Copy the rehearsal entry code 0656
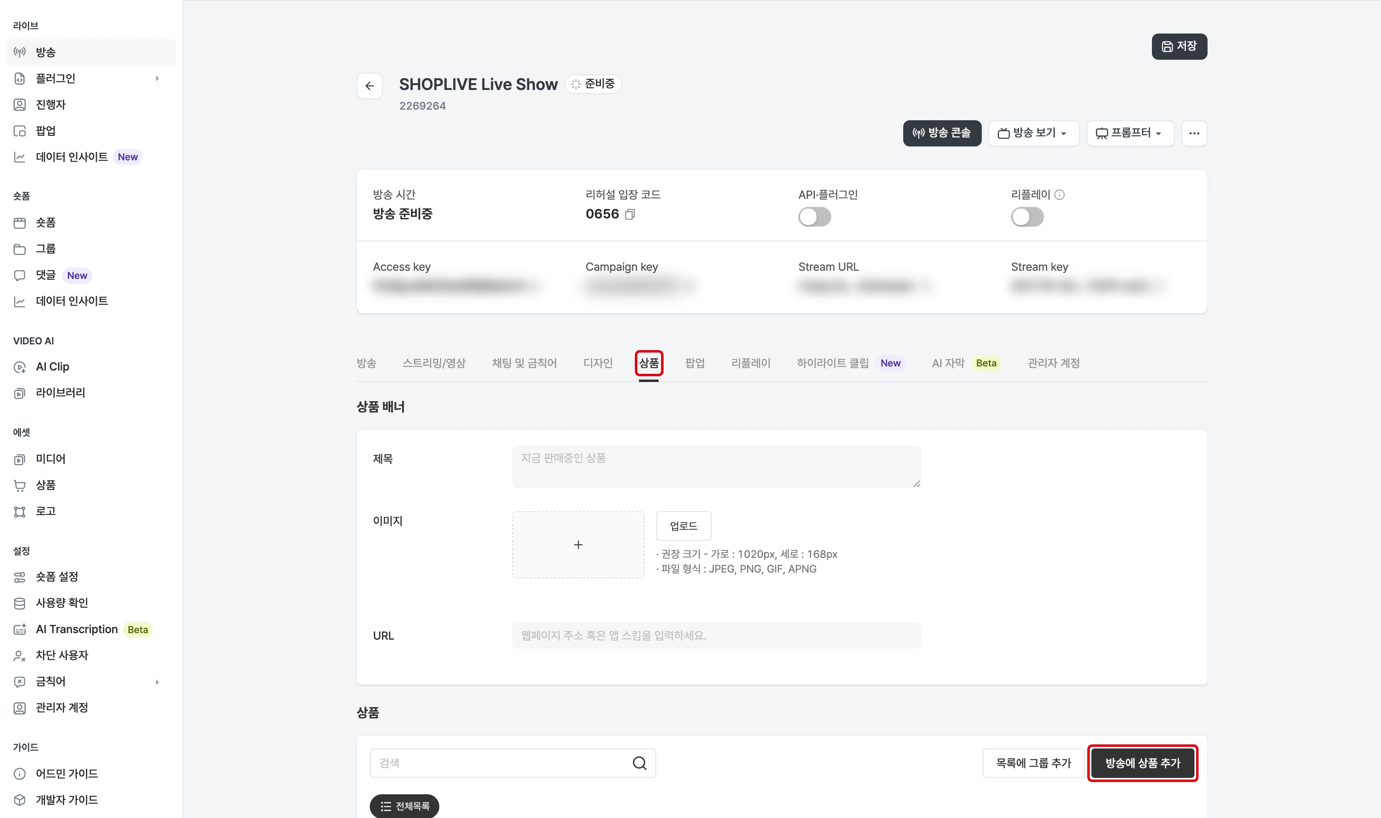This screenshot has width=1381, height=818. 630,214
